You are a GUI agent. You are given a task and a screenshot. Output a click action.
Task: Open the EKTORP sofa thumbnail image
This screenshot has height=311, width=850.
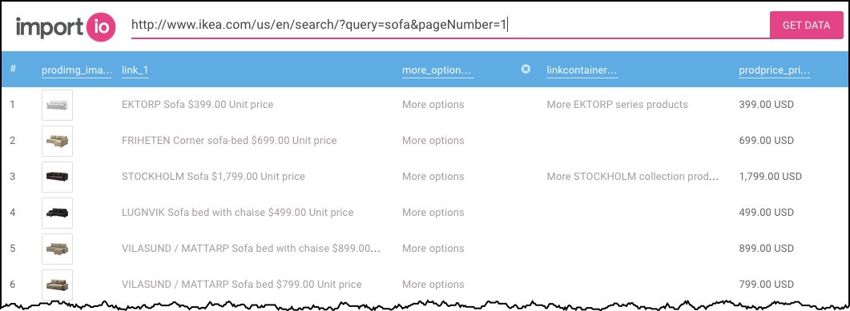(57, 105)
